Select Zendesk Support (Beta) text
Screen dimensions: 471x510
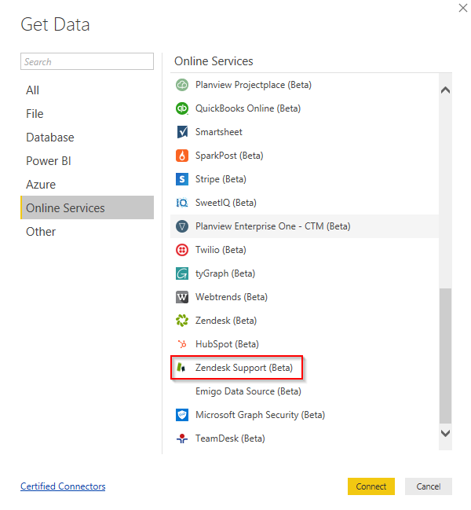pyautogui.click(x=244, y=368)
